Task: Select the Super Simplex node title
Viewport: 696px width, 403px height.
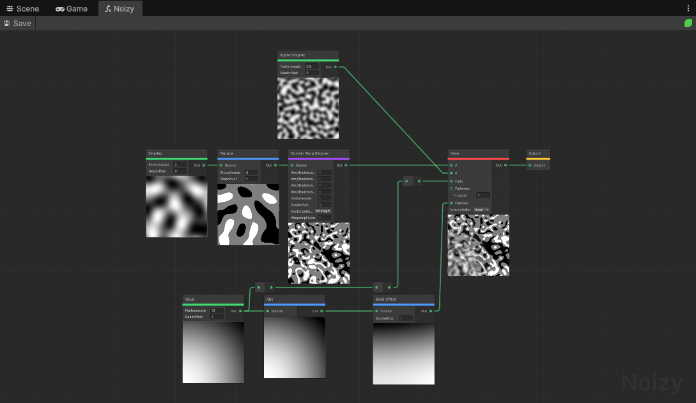Action: point(308,55)
